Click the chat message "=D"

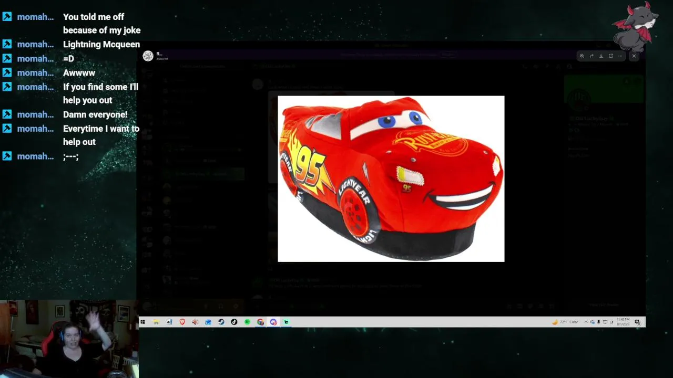[x=68, y=59]
